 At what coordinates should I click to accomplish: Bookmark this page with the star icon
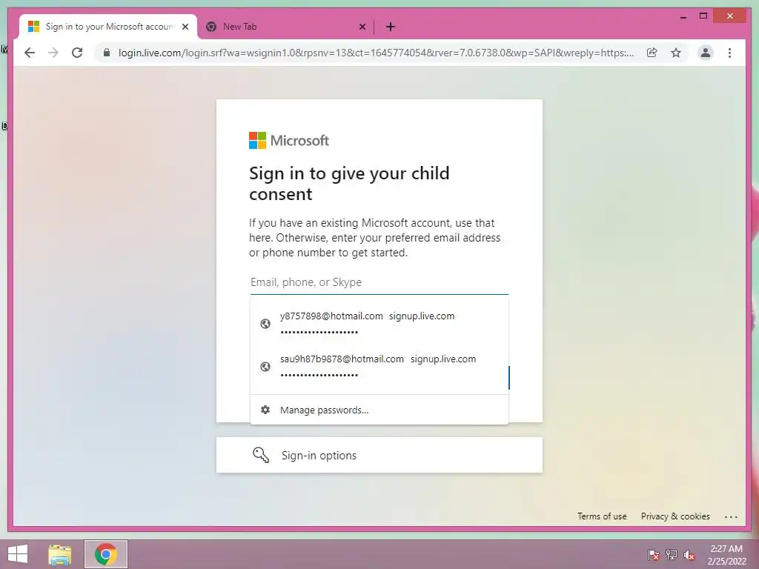(676, 53)
